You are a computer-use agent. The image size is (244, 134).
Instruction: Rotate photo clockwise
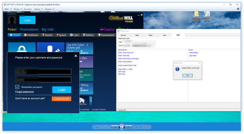click(141, 127)
